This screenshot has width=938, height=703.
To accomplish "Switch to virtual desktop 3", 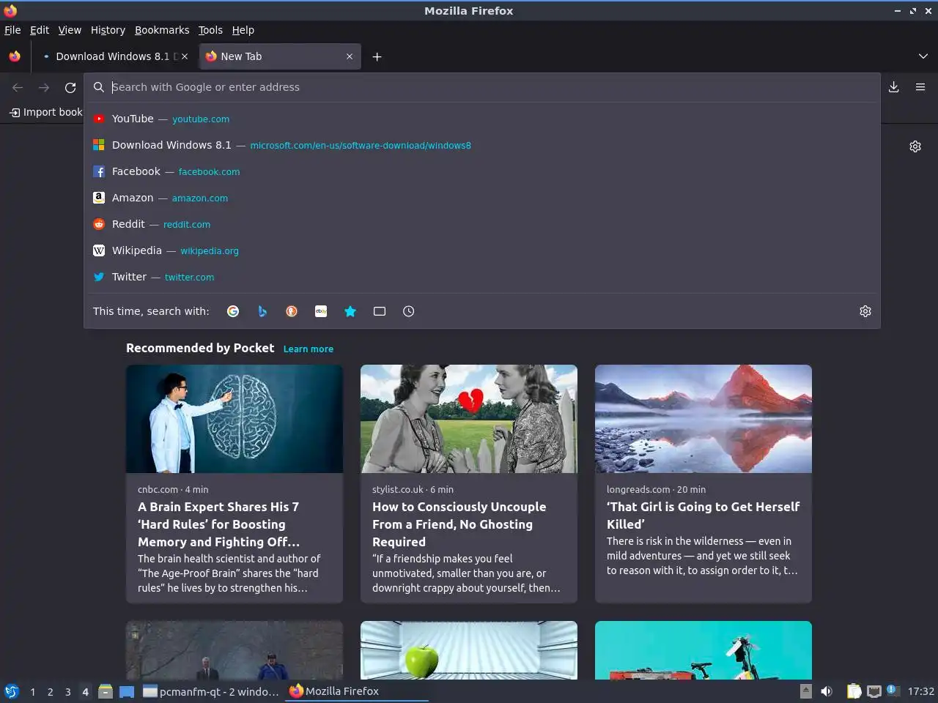I will pos(68,691).
